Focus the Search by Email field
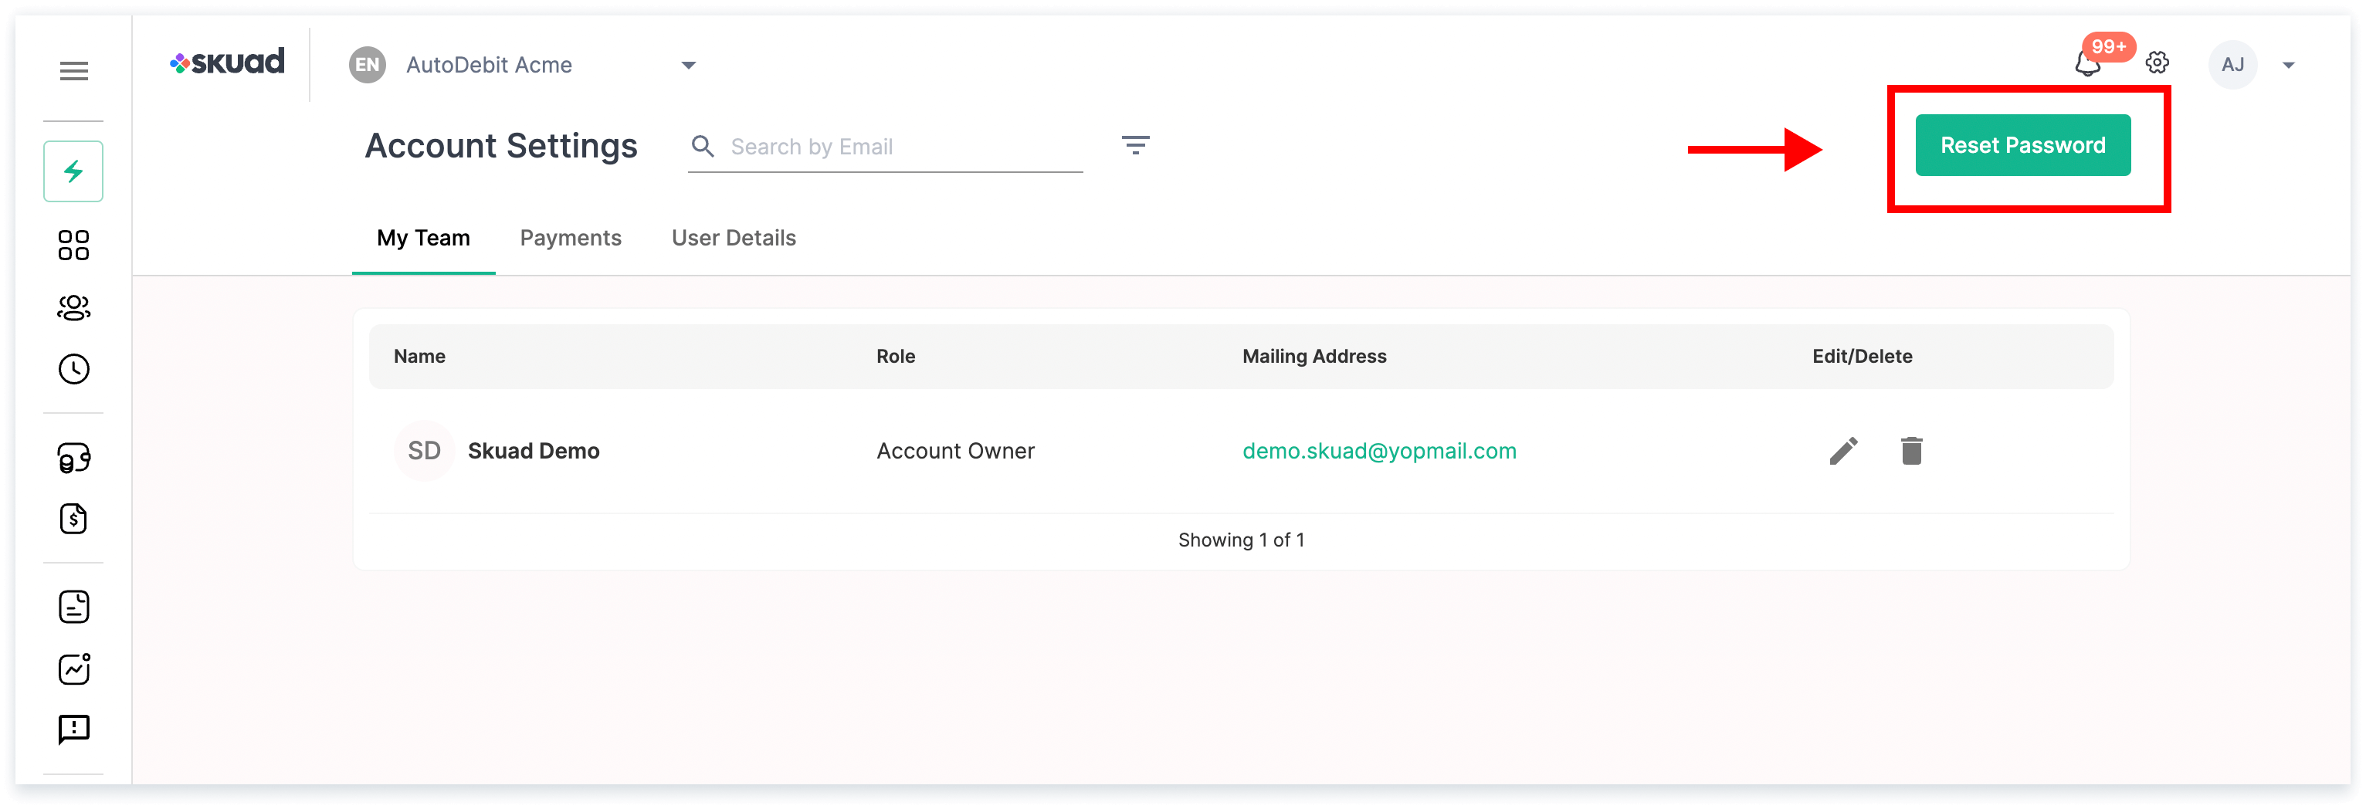The image size is (2366, 809). click(x=886, y=147)
